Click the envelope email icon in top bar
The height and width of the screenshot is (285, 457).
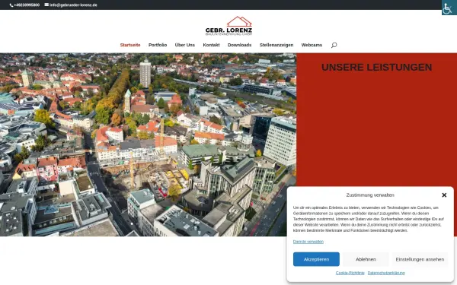(x=46, y=5)
